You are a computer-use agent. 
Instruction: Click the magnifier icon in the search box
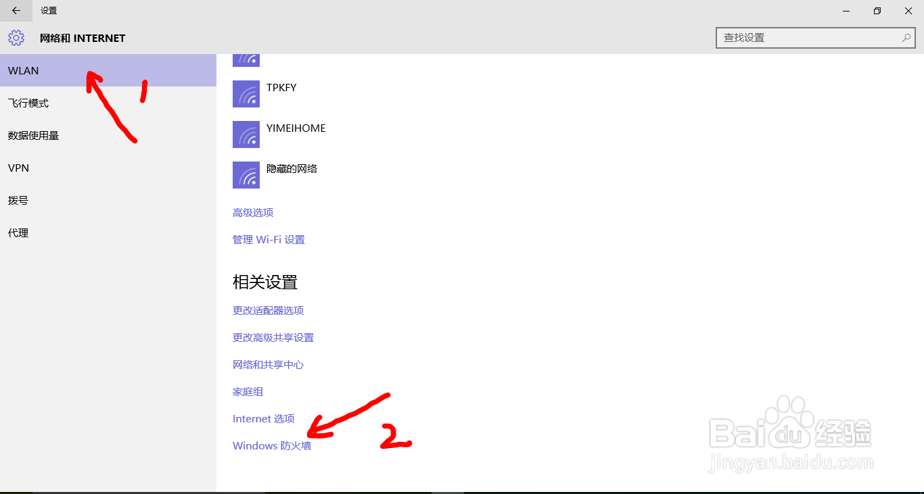pos(906,38)
